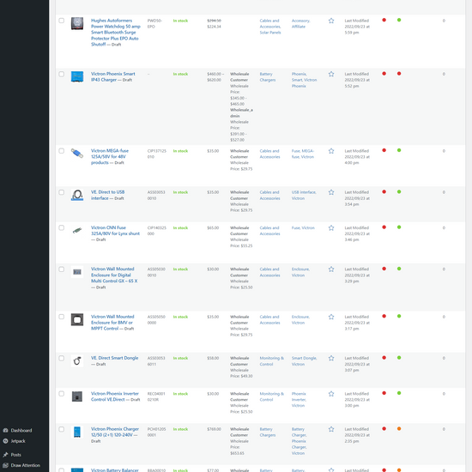Image resolution: width=472 pixels, height=472 pixels.
Task: Toggle featured star for Phoenix Inverter Control VE.Direct
Action: (x=331, y=394)
